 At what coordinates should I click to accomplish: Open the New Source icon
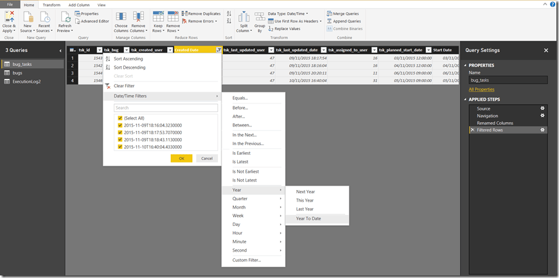(28, 17)
